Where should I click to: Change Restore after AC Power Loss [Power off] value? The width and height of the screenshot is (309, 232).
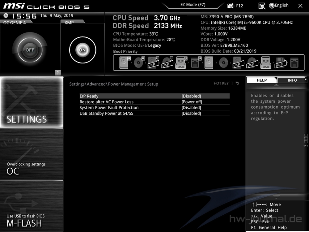pos(192,102)
